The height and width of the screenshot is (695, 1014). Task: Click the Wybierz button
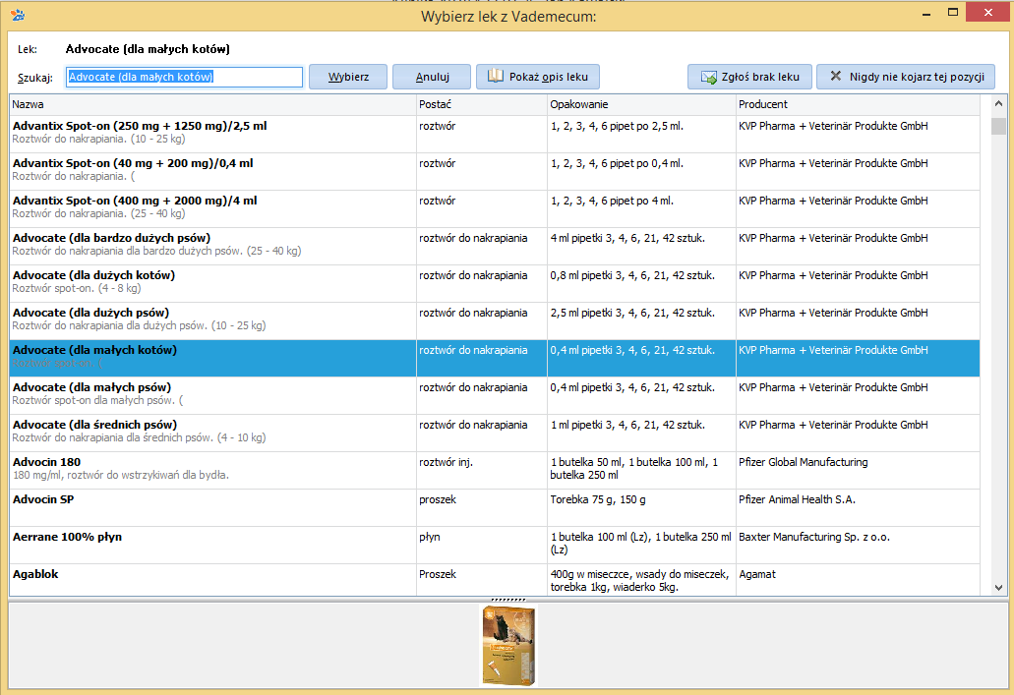[348, 77]
